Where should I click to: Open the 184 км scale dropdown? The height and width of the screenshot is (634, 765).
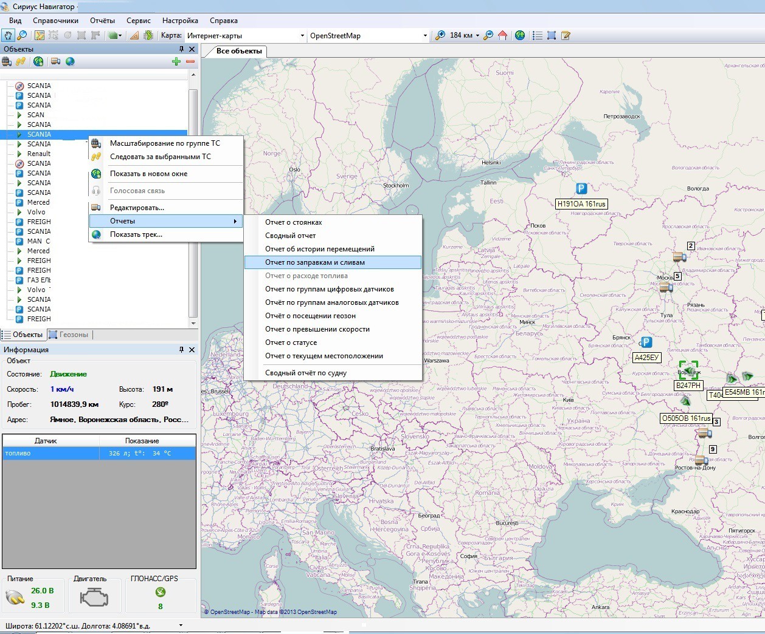coord(477,36)
